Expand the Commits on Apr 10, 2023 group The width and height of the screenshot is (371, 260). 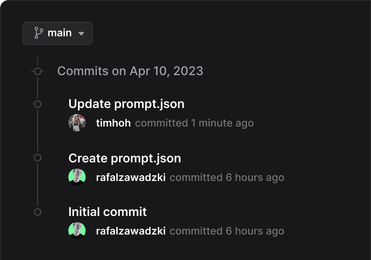(130, 71)
